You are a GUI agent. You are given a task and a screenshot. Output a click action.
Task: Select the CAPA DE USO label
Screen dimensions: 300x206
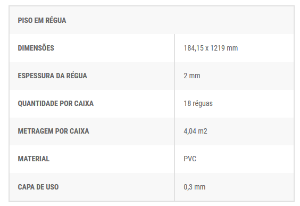(38, 187)
